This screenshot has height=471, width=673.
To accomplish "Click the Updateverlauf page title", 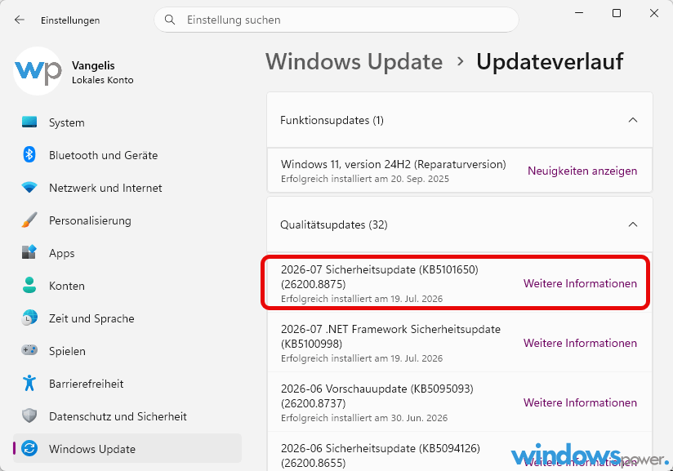I will click(x=550, y=61).
